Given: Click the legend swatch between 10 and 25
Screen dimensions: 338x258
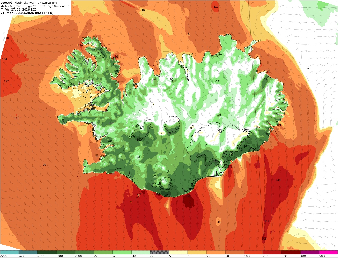Looking at the screenshot, I should click(197, 252).
